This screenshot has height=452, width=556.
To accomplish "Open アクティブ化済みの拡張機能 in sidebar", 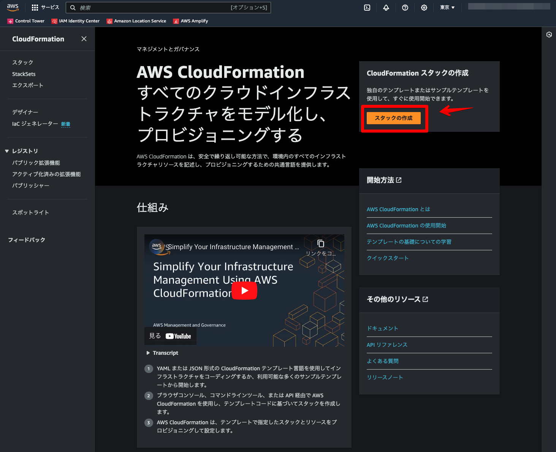I will click(46, 174).
